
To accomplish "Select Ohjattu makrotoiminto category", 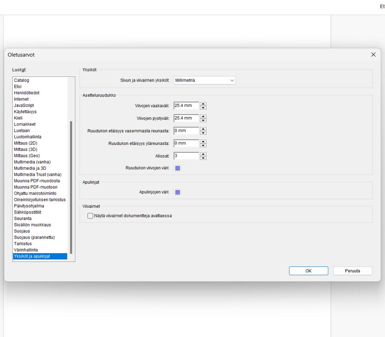I will coord(40,193).
